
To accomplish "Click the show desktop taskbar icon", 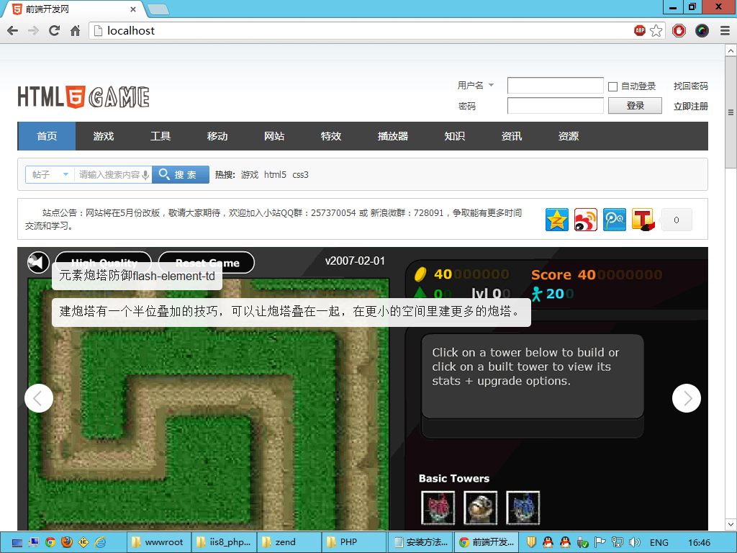I will 17,543.
